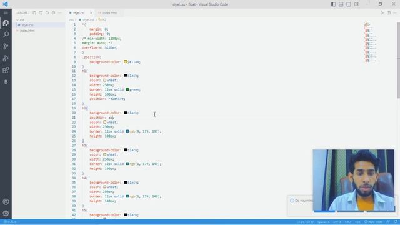The image size is (400, 225).
Task: Open the Manage gear settings icon
Action: (6, 213)
